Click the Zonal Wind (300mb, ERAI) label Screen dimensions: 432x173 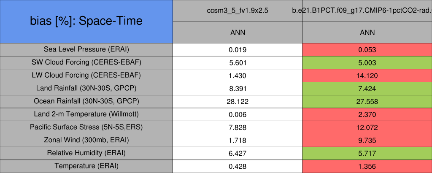click(86, 141)
